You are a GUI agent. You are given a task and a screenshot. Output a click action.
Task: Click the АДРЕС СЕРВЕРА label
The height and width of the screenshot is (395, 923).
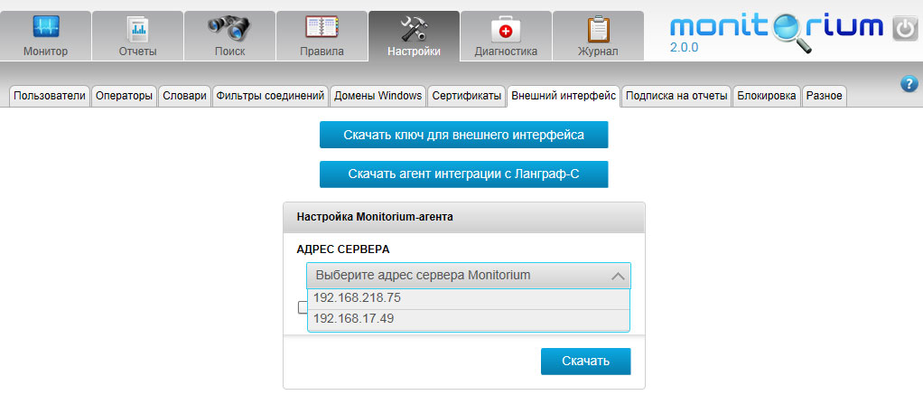tap(343, 249)
